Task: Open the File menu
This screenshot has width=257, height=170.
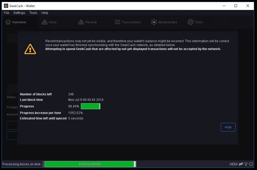Action: point(7,13)
